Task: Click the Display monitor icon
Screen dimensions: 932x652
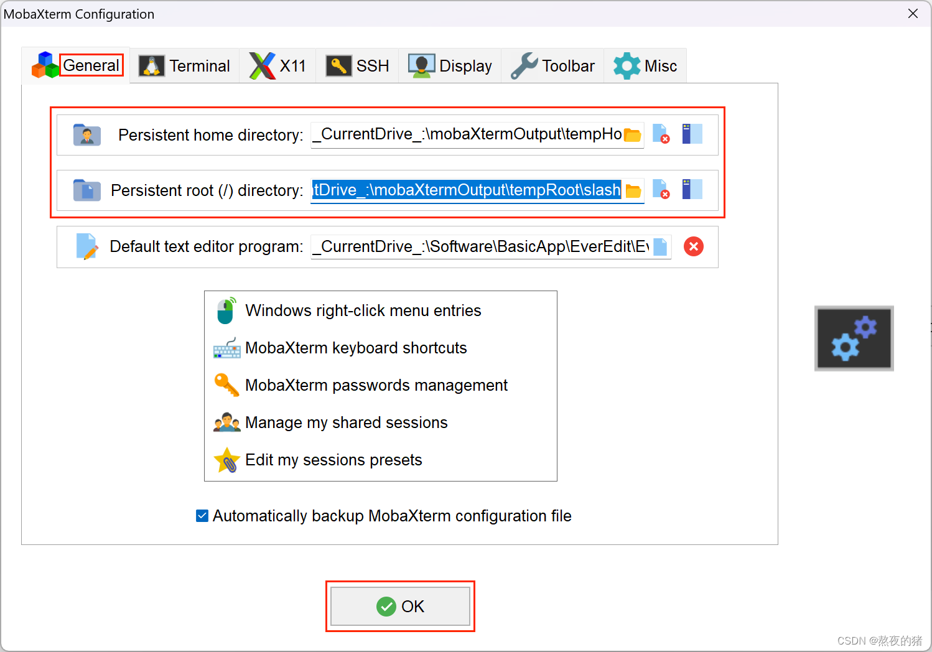Action: coord(421,65)
